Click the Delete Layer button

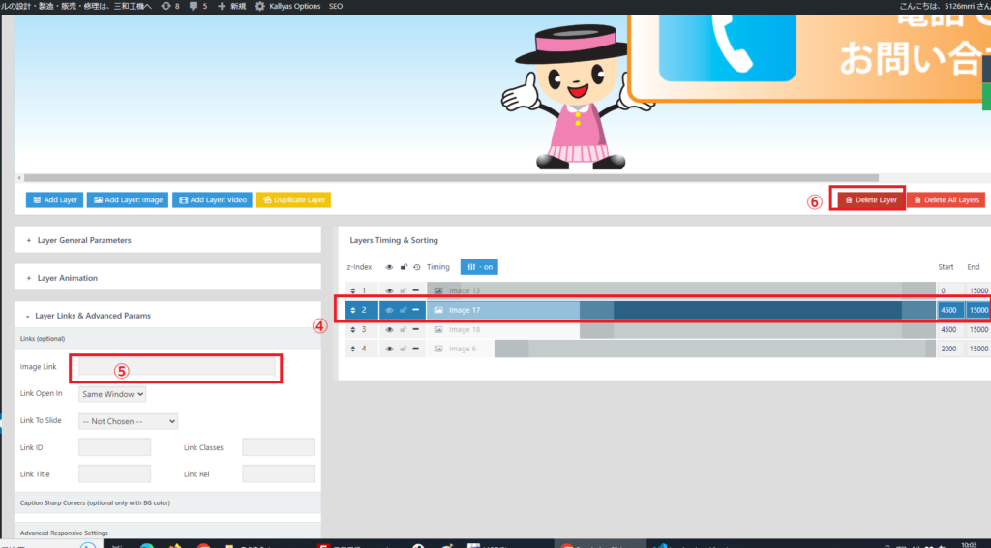(871, 200)
